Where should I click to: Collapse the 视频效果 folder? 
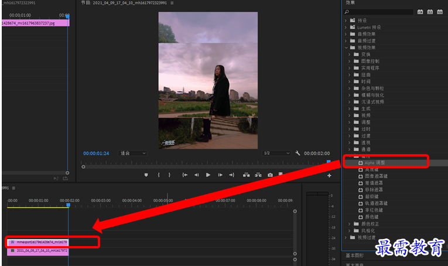pyautogui.click(x=346, y=47)
